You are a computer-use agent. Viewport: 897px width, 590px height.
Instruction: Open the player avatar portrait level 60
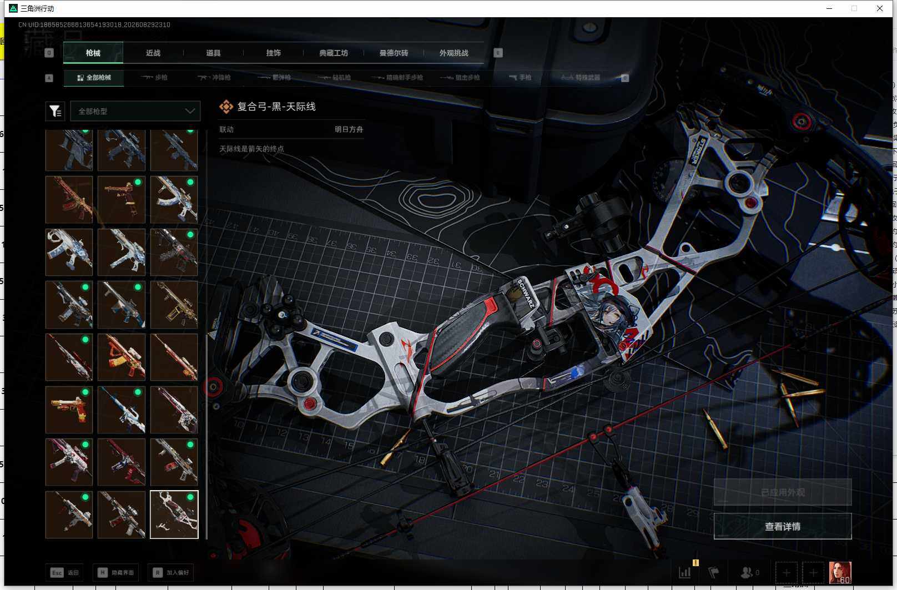840,572
